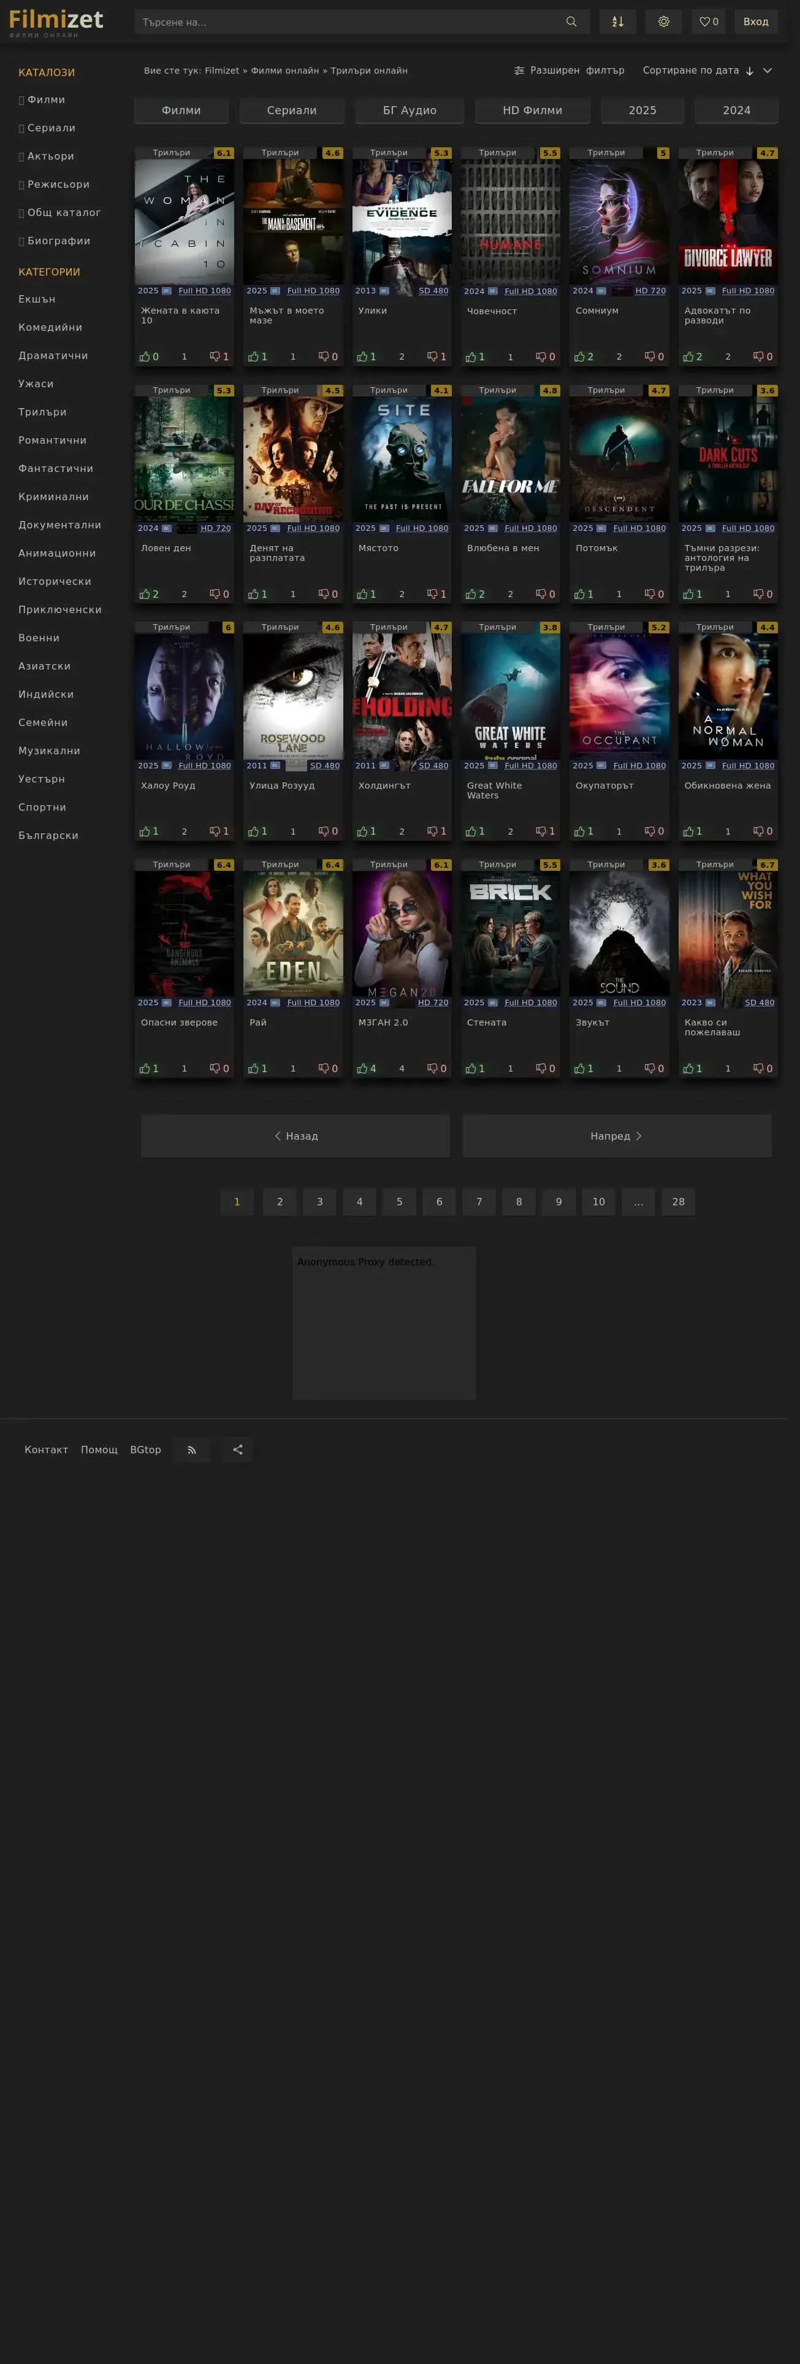Image resolution: width=800 pixels, height=2364 pixels.
Task: Click the share icon in footer
Action: (237, 1449)
